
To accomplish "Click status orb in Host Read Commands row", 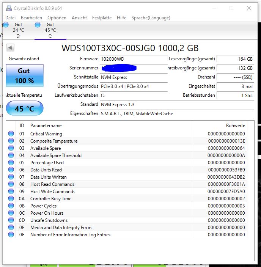I will point(11,184).
